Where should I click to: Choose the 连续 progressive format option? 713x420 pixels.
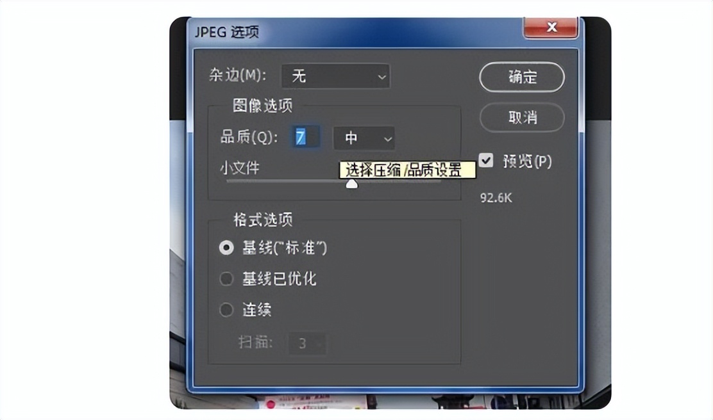pos(226,309)
